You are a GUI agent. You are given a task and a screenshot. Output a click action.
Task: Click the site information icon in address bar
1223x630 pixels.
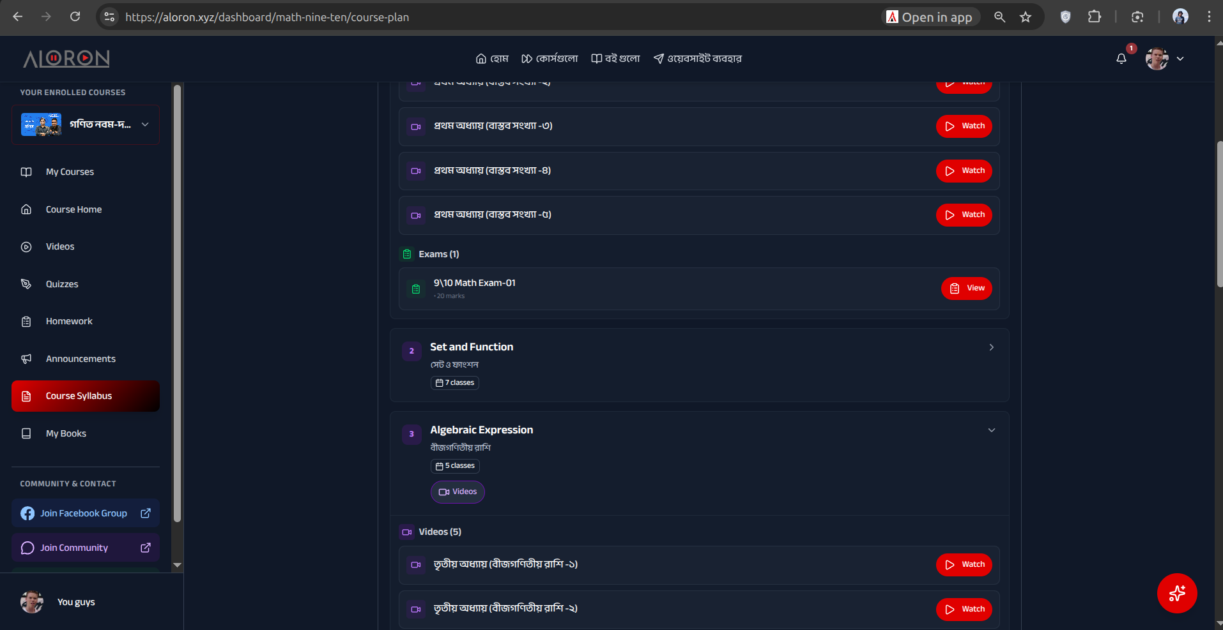coord(110,17)
